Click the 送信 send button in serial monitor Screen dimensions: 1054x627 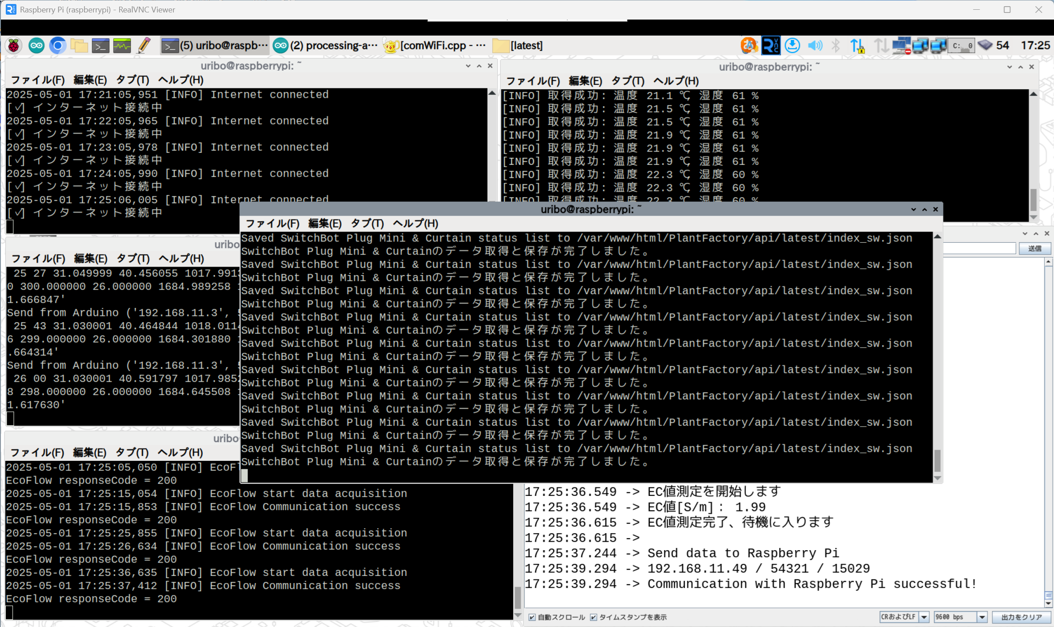coord(1035,248)
